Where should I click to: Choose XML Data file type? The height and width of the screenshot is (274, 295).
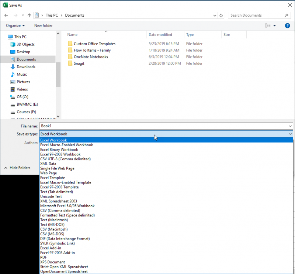pos(166,164)
